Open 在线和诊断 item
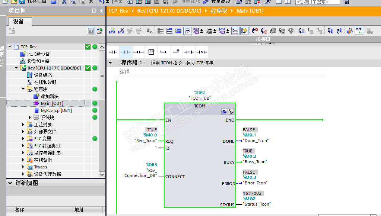The image size is (381, 216). (x=45, y=82)
